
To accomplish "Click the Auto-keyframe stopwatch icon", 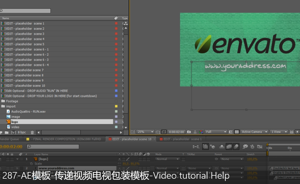I will point(252,146).
